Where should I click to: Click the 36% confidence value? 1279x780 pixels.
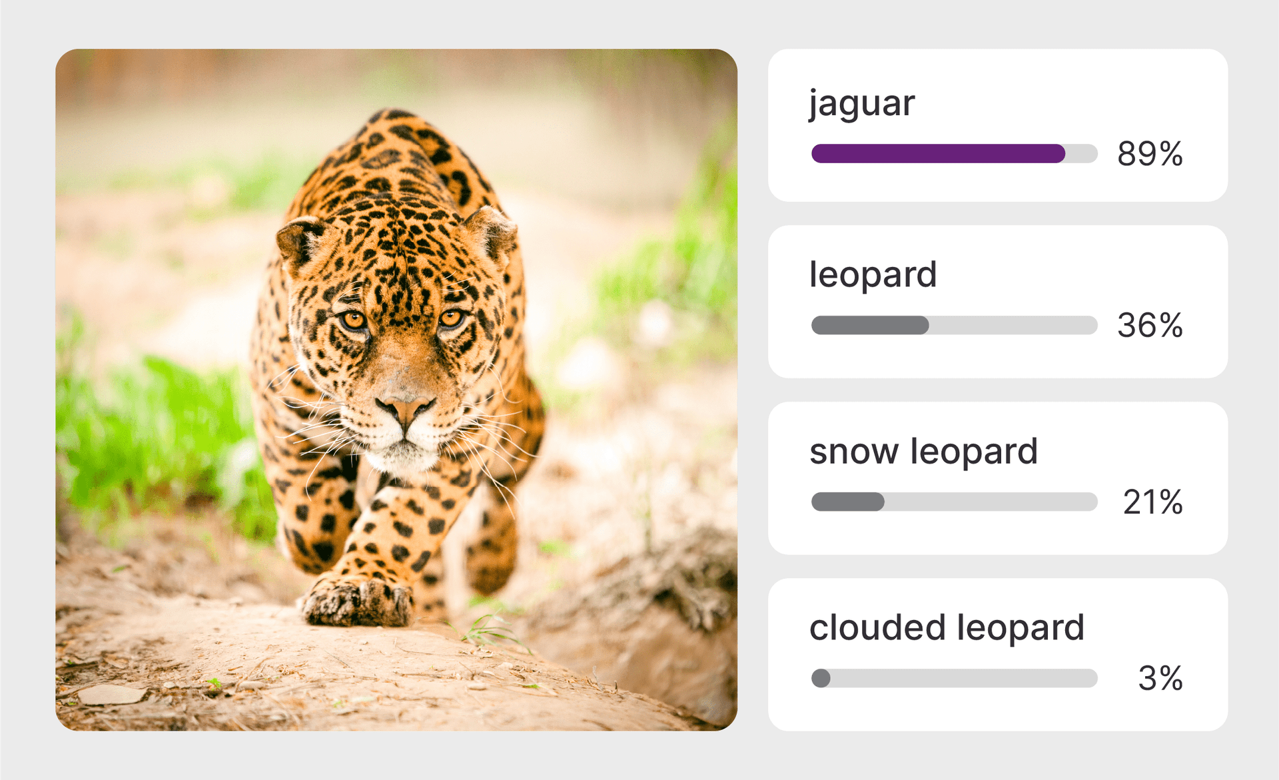pyautogui.click(x=1150, y=325)
